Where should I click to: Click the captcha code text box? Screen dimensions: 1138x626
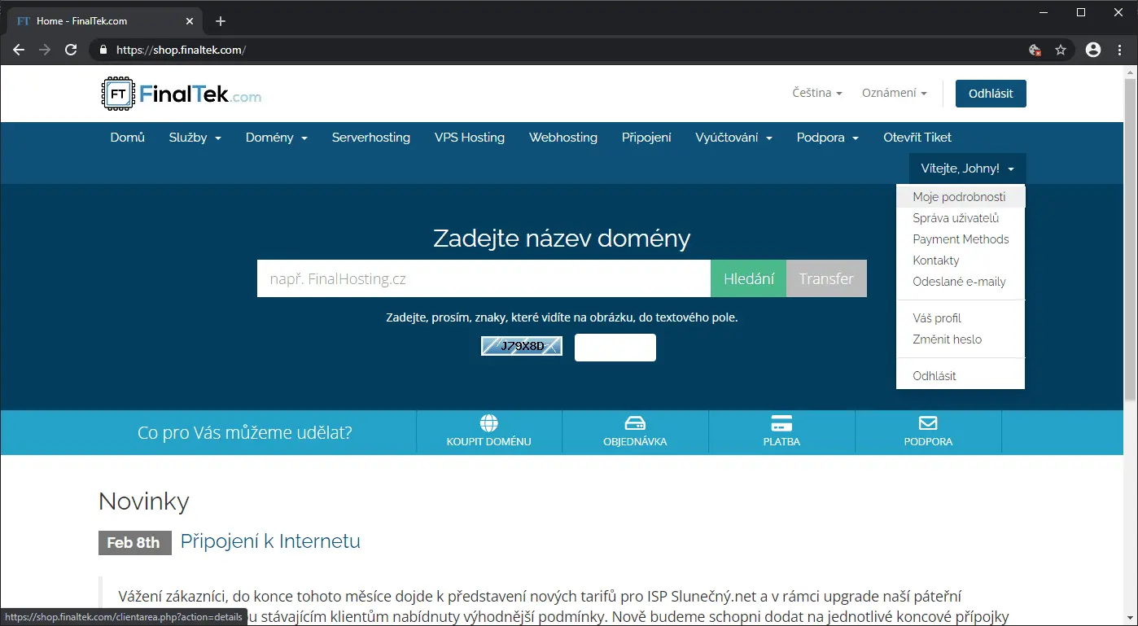pyautogui.click(x=615, y=348)
